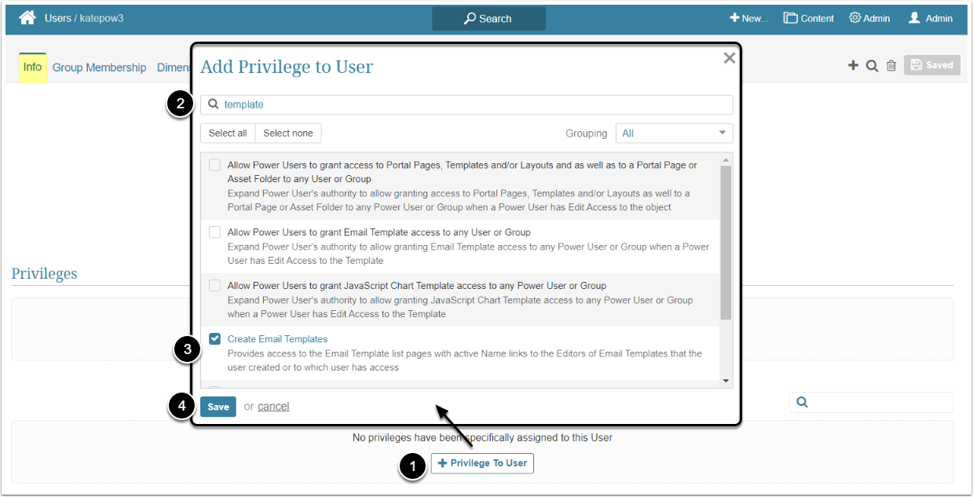Switch to the Group Membership tab

tap(100, 68)
